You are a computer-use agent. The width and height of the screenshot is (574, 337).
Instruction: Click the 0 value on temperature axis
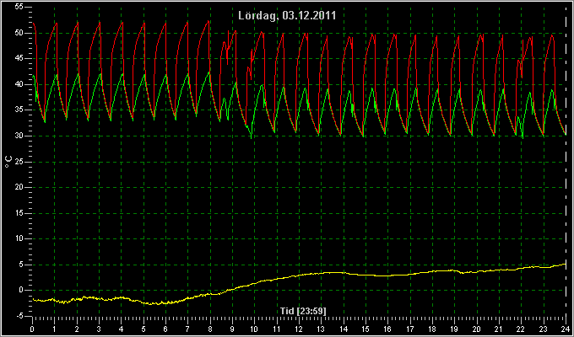tap(21, 290)
